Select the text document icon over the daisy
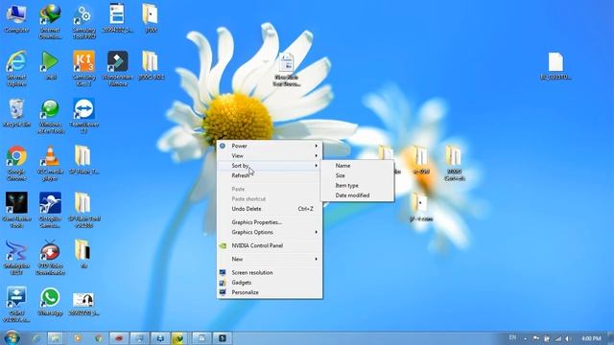 (x=287, y=70)
